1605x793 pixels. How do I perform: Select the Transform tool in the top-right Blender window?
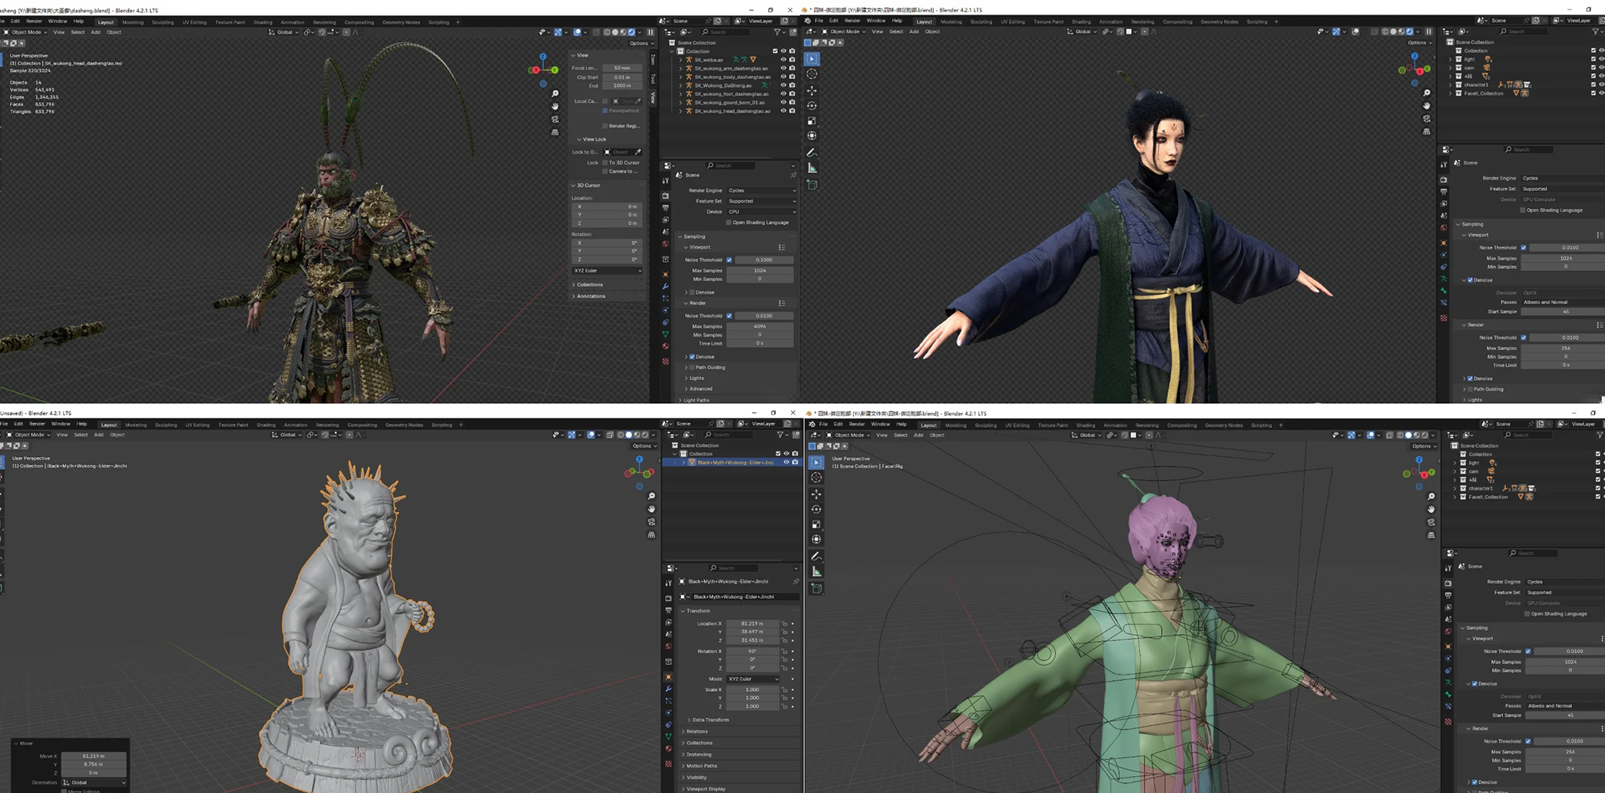click(812, 136)
